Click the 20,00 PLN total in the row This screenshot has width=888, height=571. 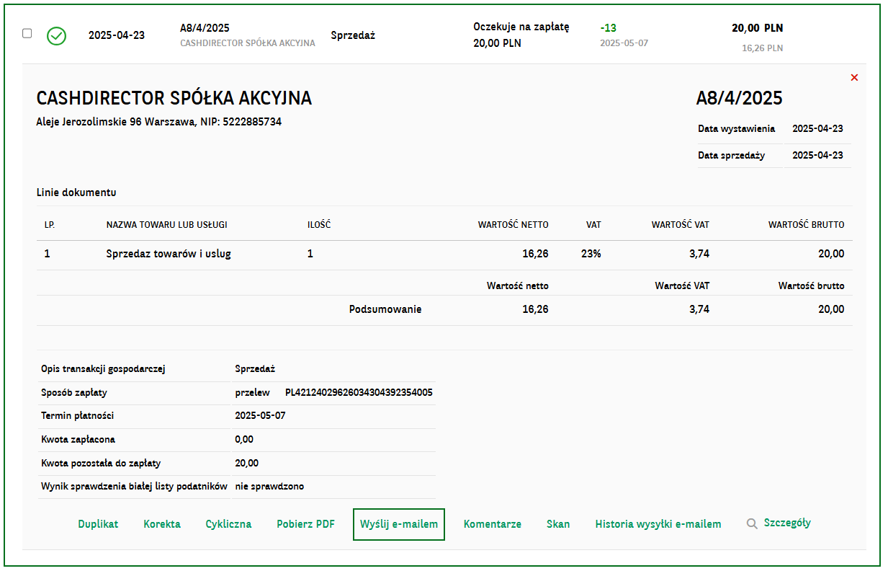[x=757, y=28]
